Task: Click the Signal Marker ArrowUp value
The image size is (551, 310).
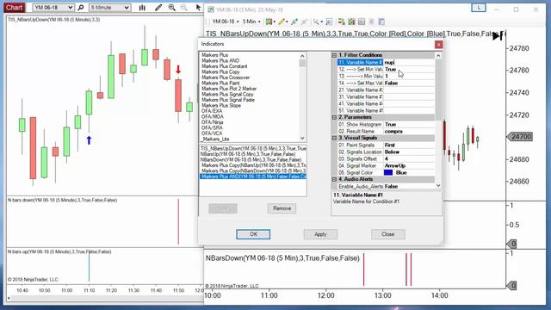Action: click(409, 165)
